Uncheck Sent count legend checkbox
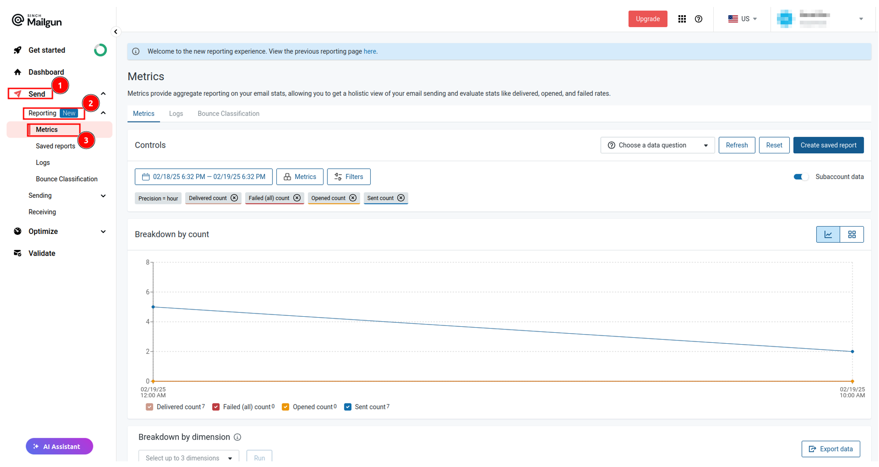 [x=348, y=407]
